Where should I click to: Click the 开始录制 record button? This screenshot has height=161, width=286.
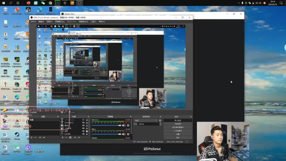[178, 124]
